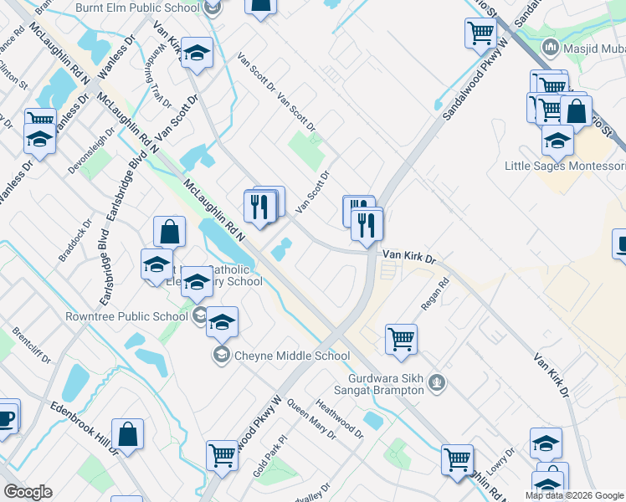Select the shopping bag marker near Edenbrook Hill Dr

point(127,436)
